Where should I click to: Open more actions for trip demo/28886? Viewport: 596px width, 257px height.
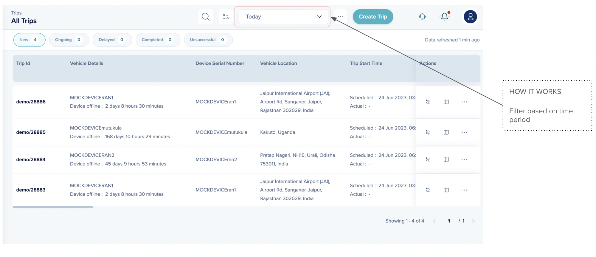click(x=464, y=102)
